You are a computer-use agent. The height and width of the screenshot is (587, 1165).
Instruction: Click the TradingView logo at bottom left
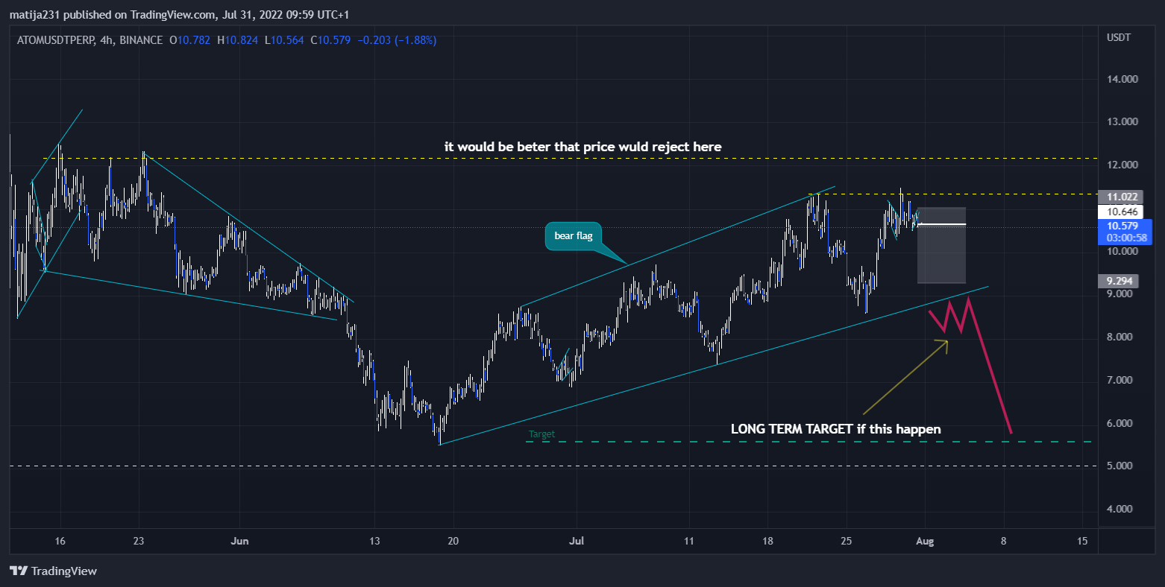tap(53, 571)
